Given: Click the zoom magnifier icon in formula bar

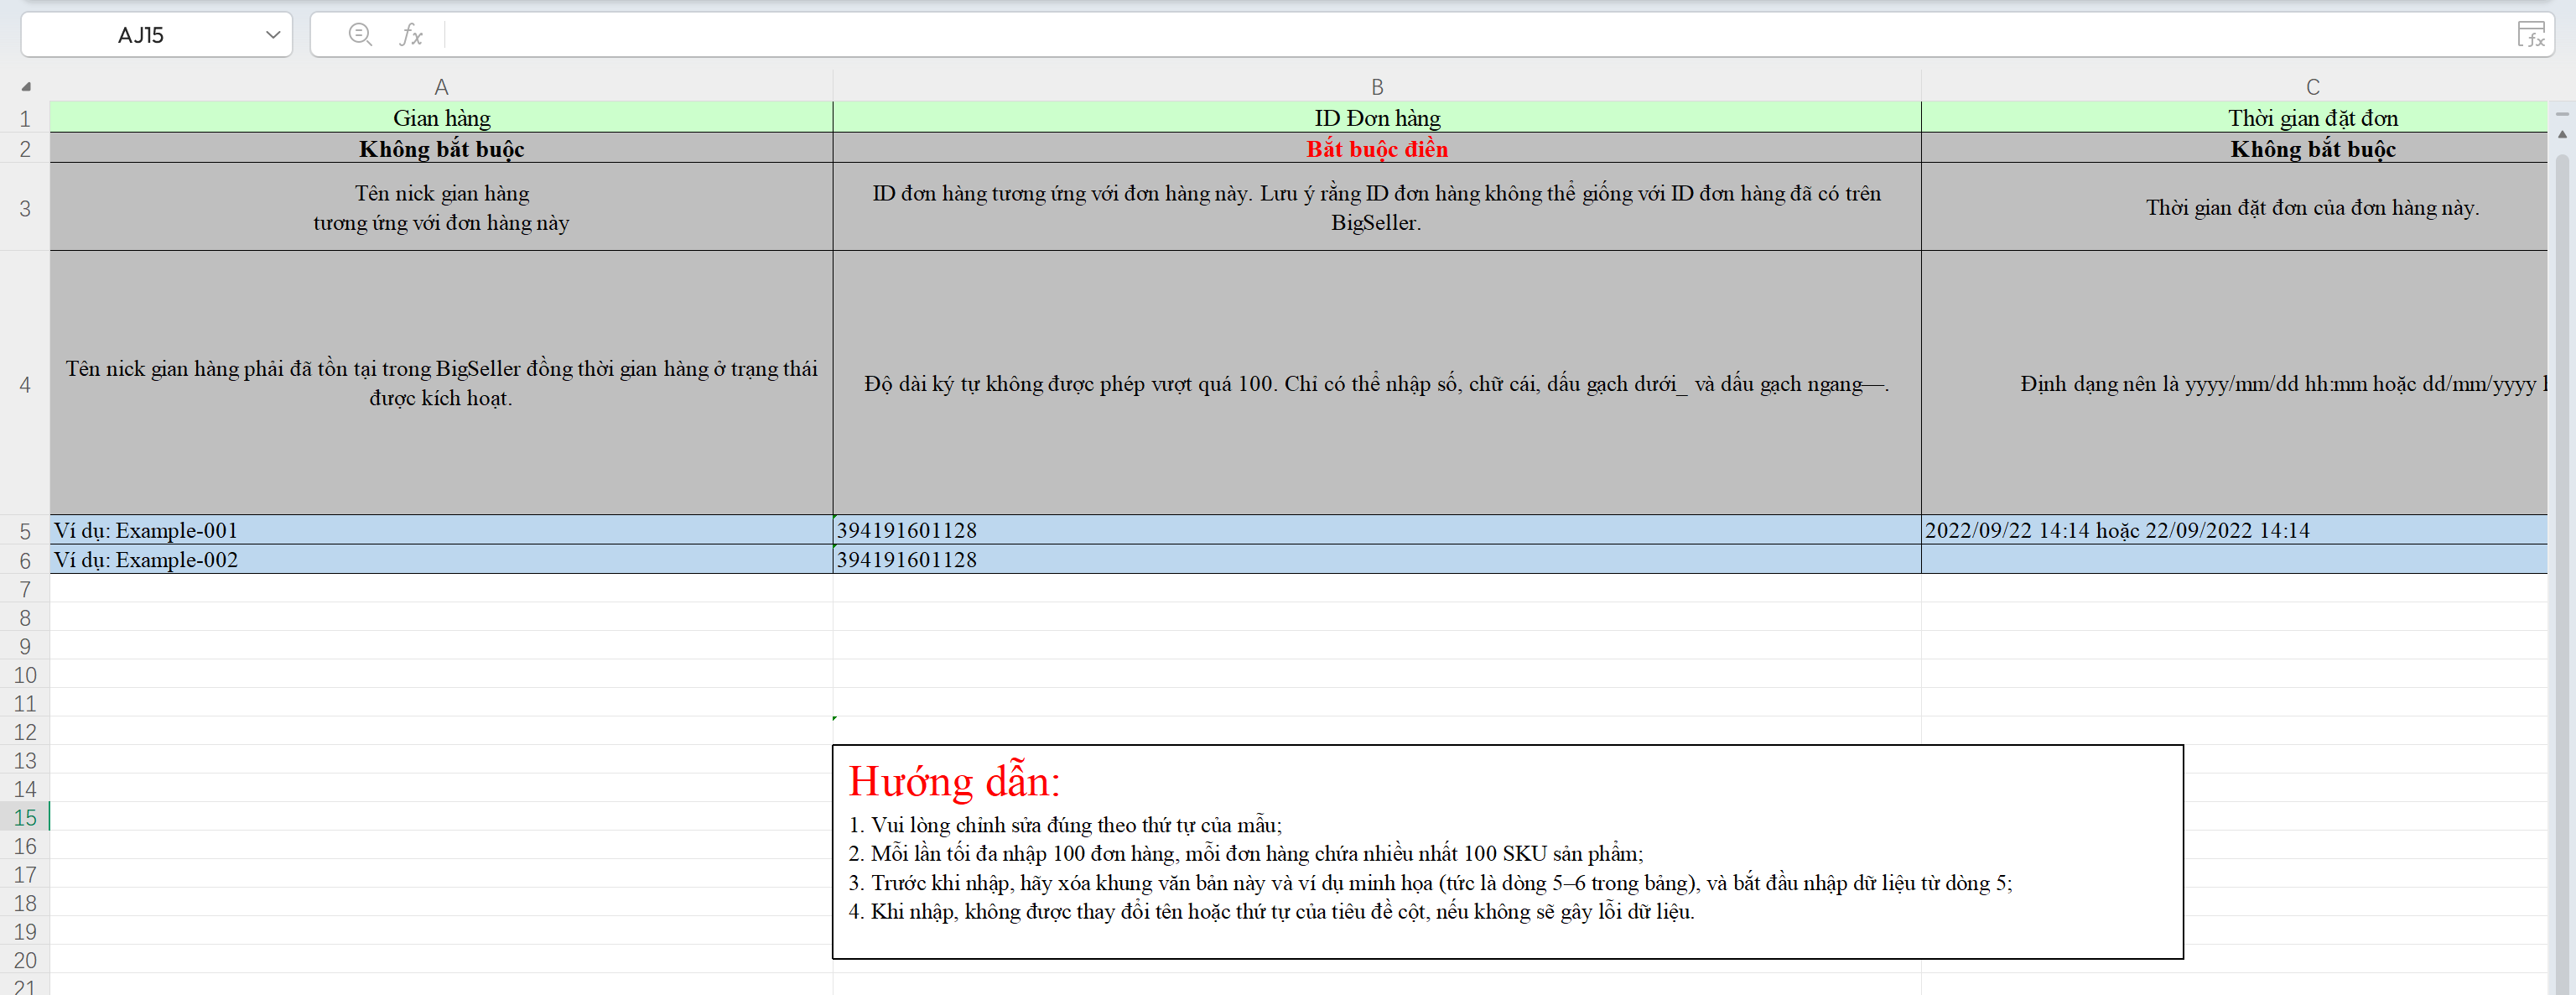Looking at the screenshot, I should click(x=360, y=35).
